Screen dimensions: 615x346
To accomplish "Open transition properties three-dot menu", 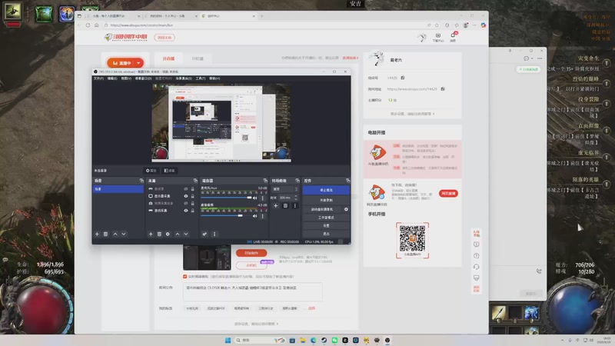I will [295, 205].
